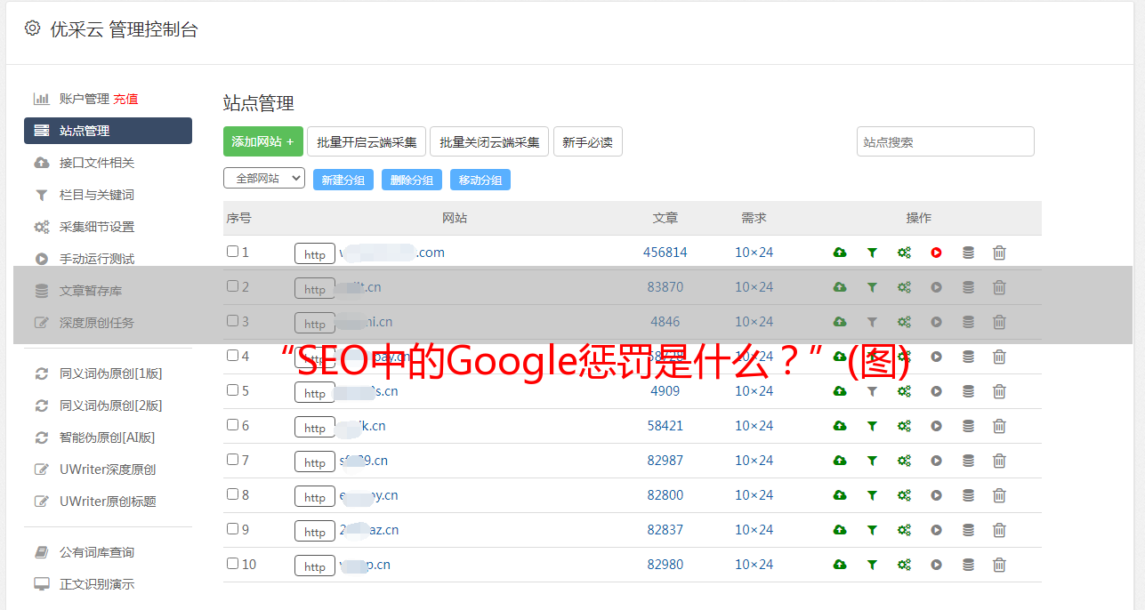This screenshot has width=1145, height=610.
Task: Click green filter icon in row 7
Action: click(x=872, y=461)
